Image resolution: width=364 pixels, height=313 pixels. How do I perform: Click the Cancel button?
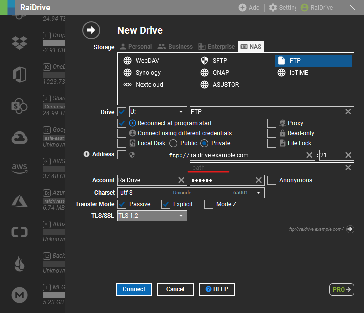click(175, 289)
